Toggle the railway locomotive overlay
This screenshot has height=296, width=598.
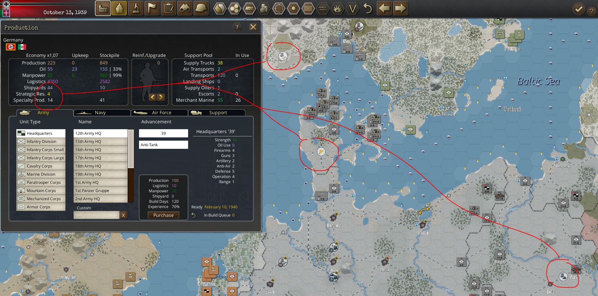249,9
